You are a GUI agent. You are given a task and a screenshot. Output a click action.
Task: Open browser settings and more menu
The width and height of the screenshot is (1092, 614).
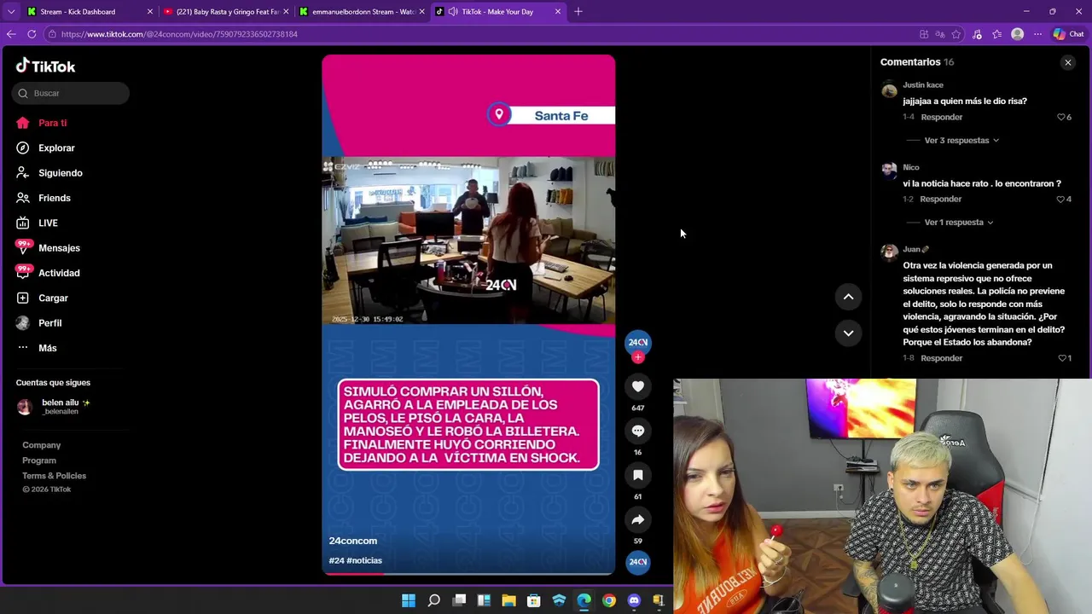coord(1037,34)
